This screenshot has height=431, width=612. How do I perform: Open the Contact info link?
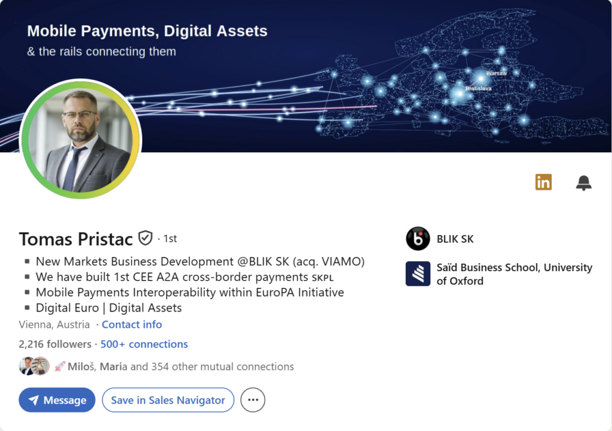(132, 324)
